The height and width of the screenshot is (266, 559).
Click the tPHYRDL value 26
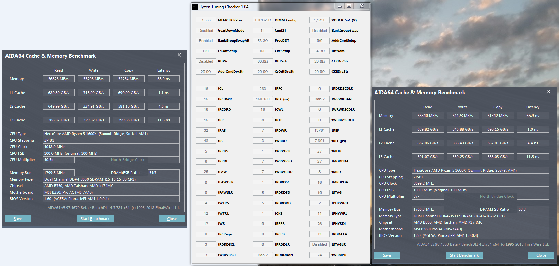(319, 223)
